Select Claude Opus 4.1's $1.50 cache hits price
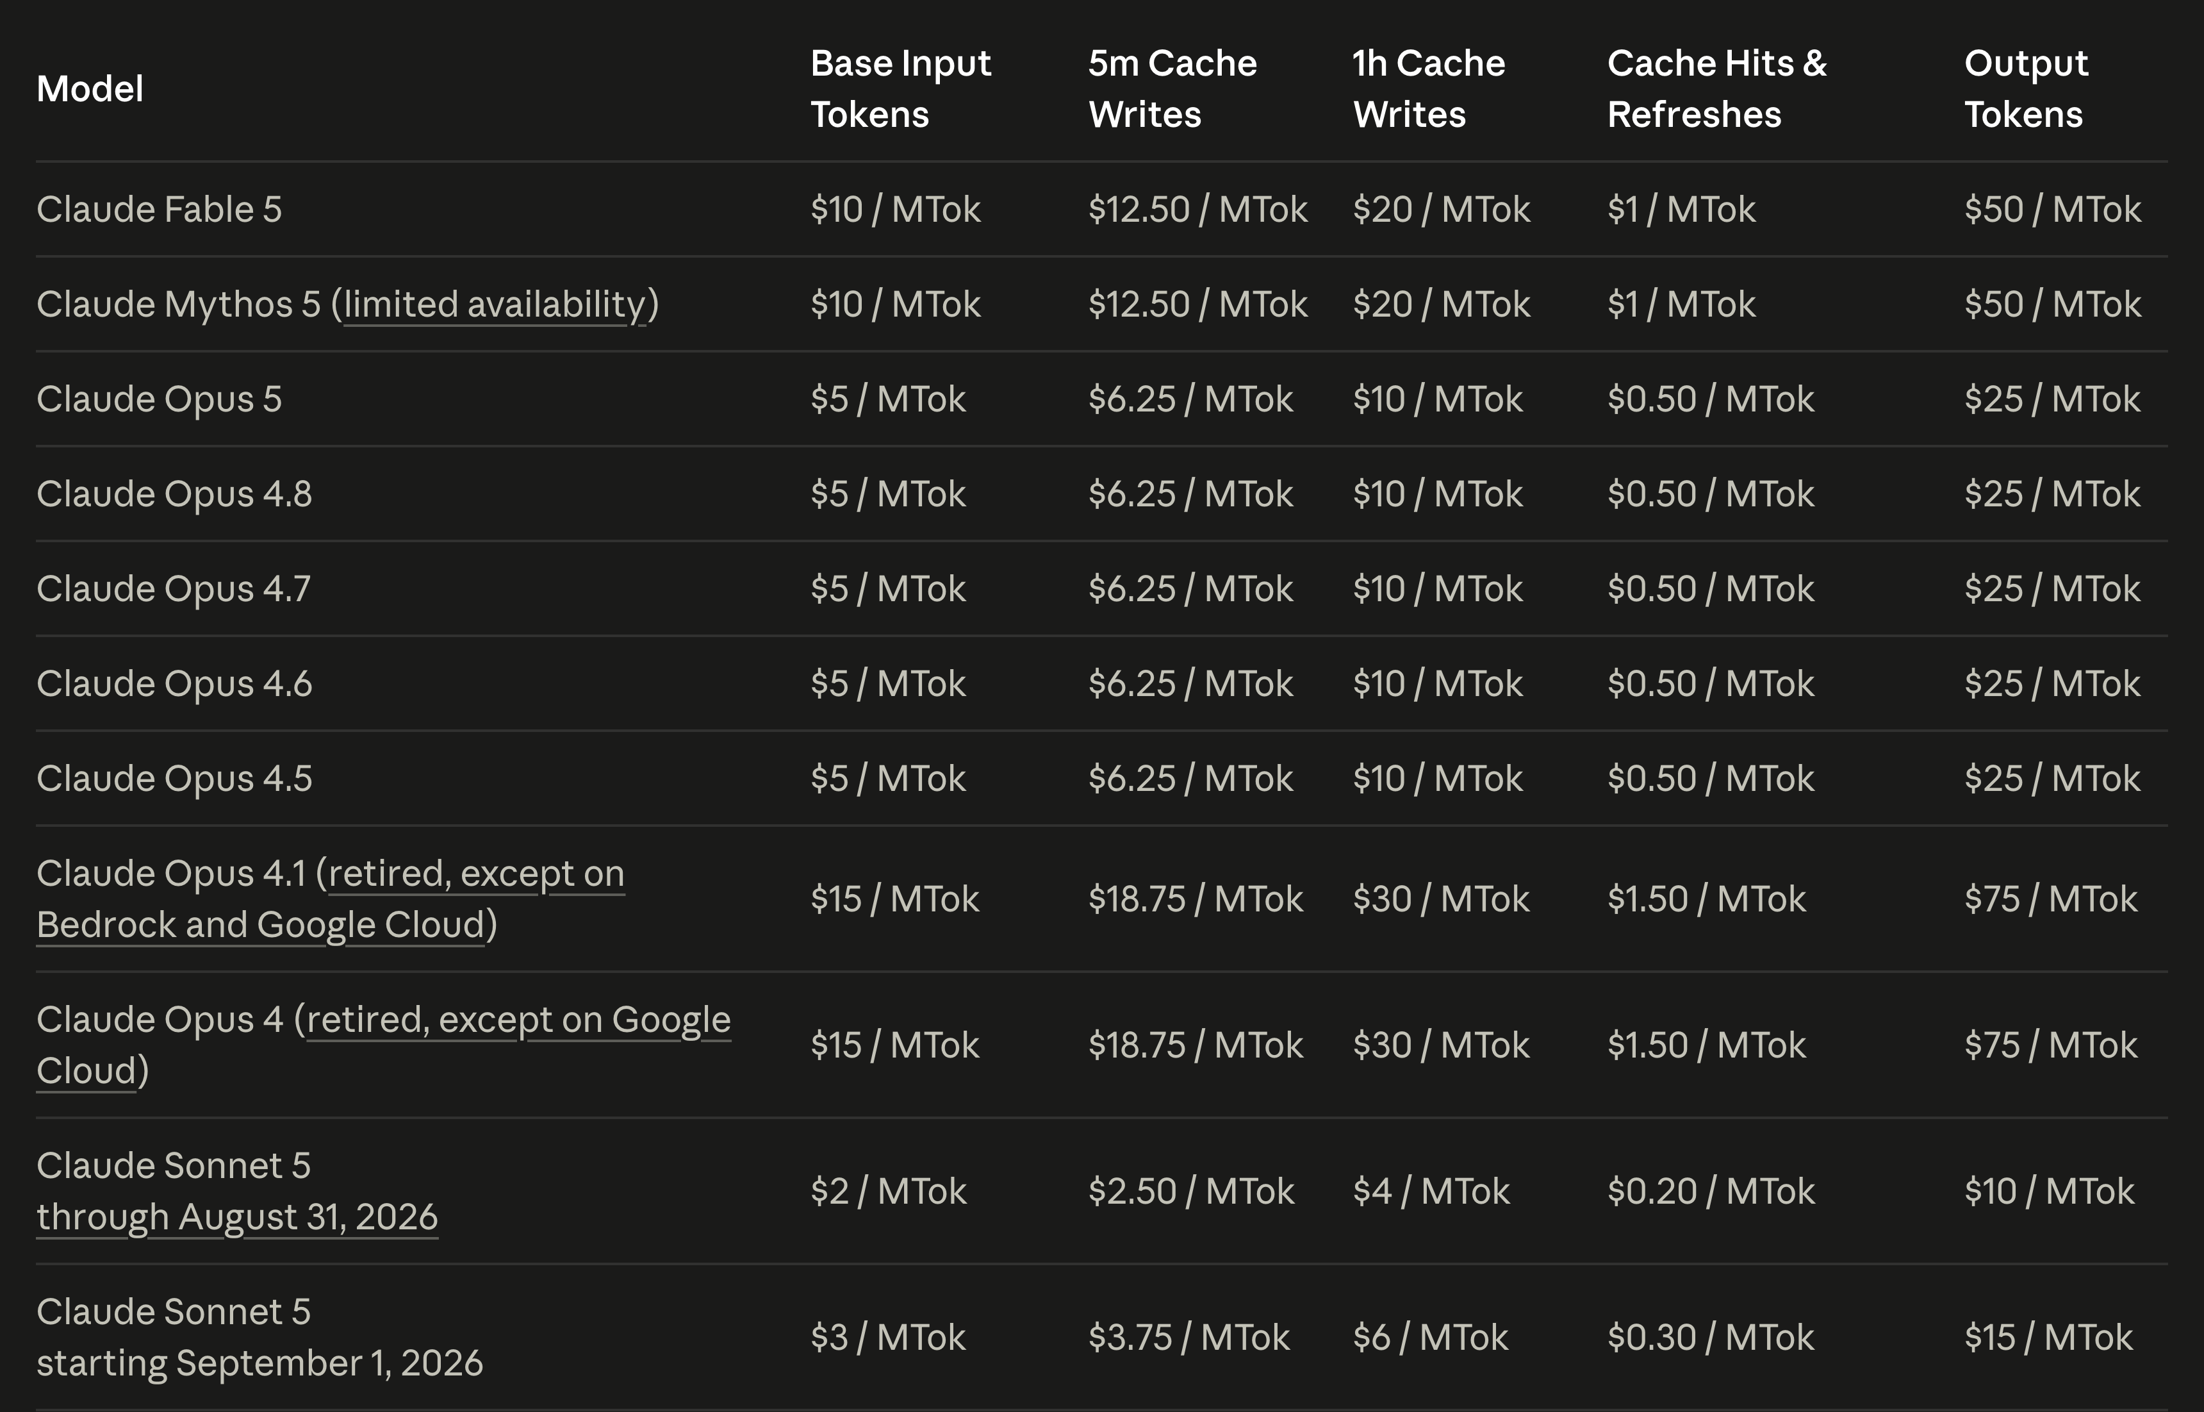Image resolution: width=2204 pixels, height=1412 pixels. point(1706,899)
